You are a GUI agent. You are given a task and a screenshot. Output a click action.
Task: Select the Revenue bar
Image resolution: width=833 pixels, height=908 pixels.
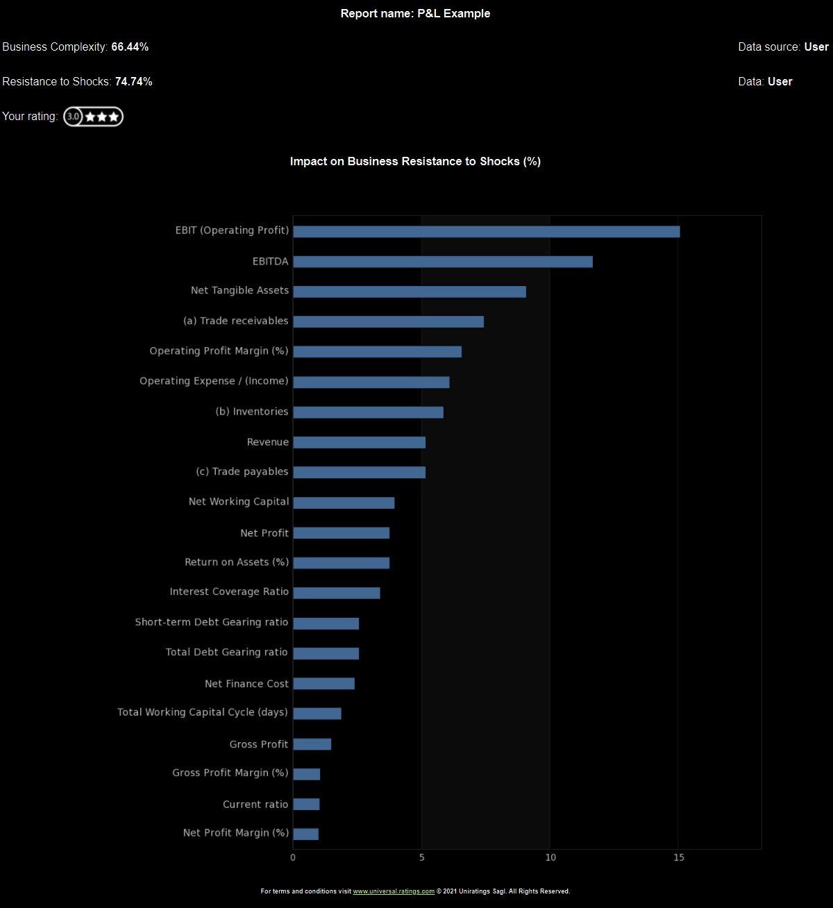[x=359, y=443]
